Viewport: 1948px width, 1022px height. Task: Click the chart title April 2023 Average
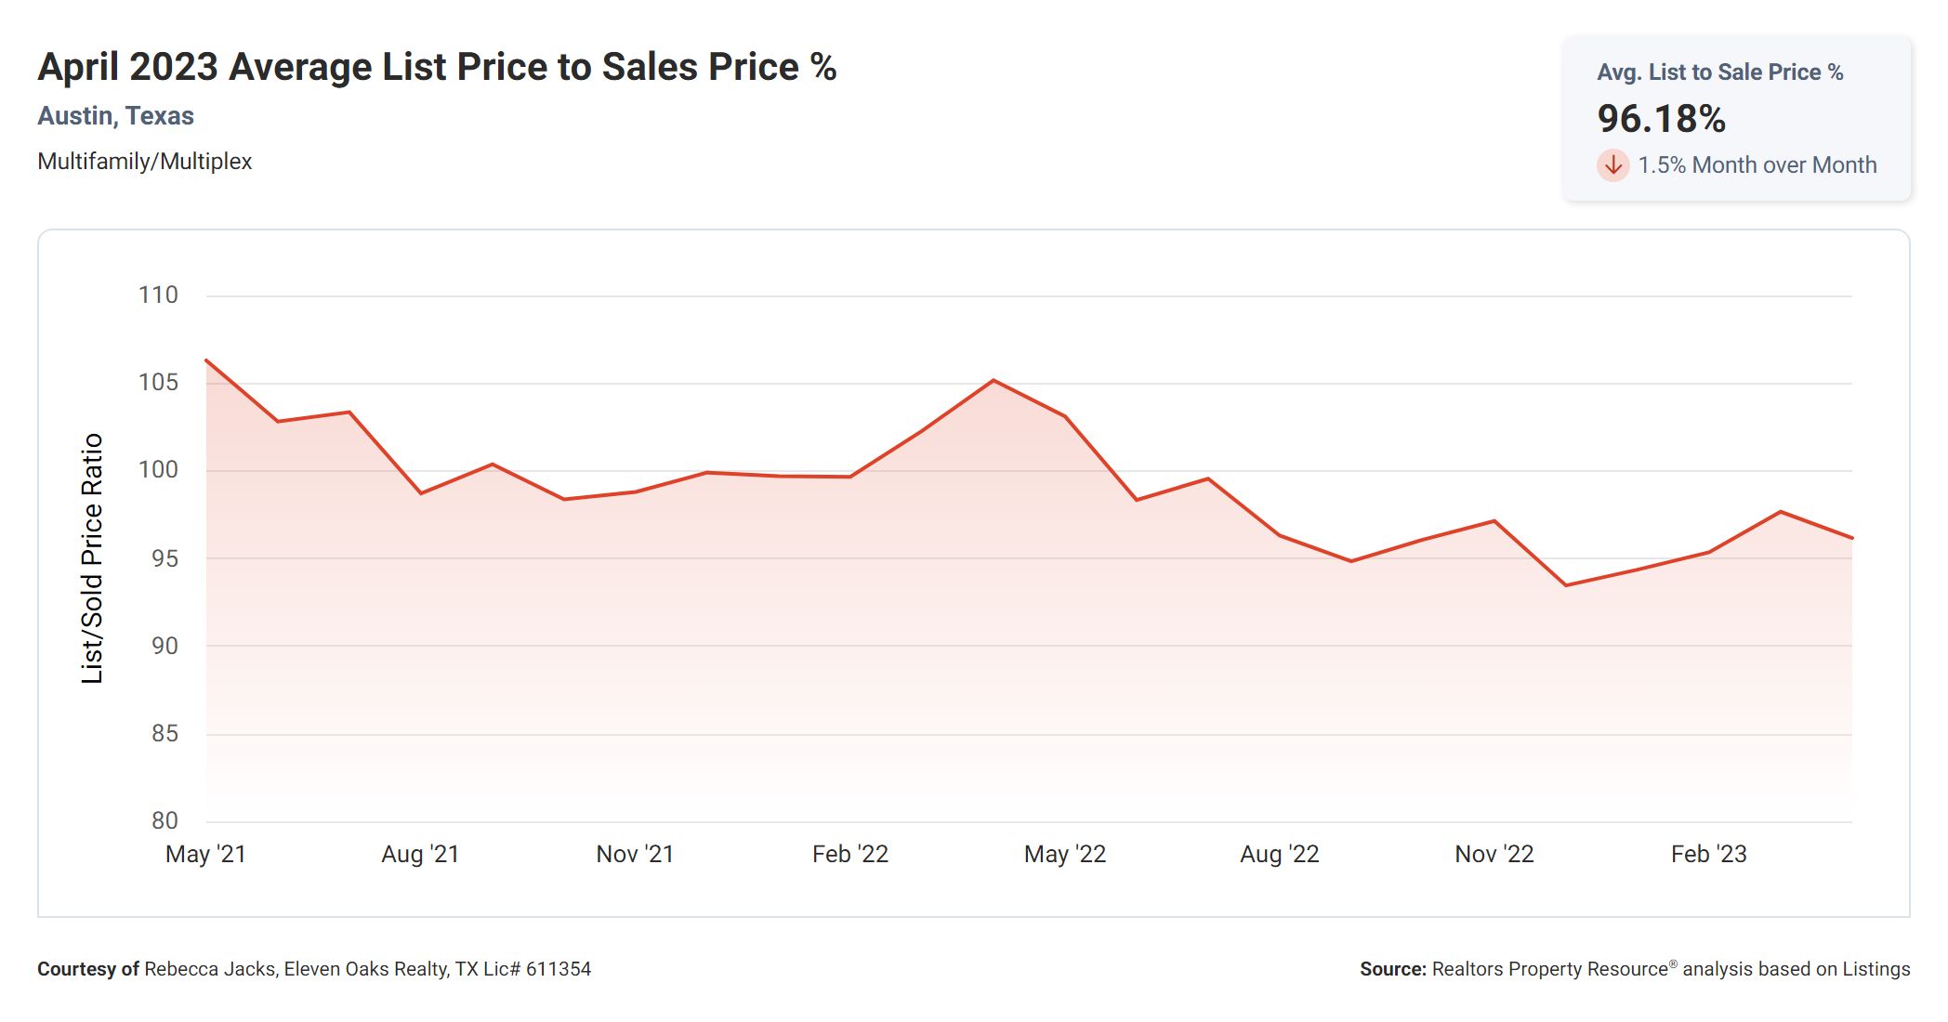coord(437,67)
